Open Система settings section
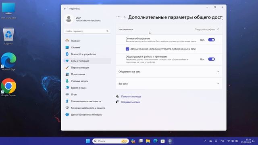Viewport: 258px width, 145px height. click(x=87, y=48)
